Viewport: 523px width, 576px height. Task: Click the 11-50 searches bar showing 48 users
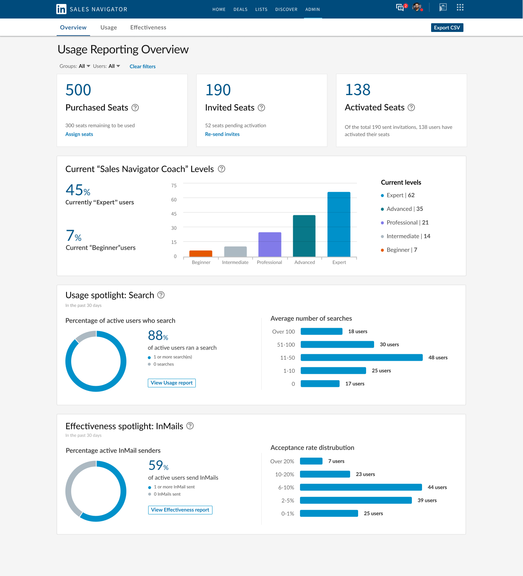(362, 358)
